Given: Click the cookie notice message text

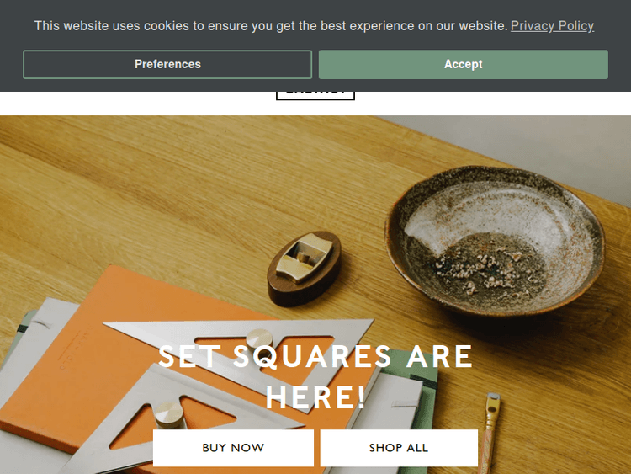Looking at the screenshot, I should (x=270, y=26).
